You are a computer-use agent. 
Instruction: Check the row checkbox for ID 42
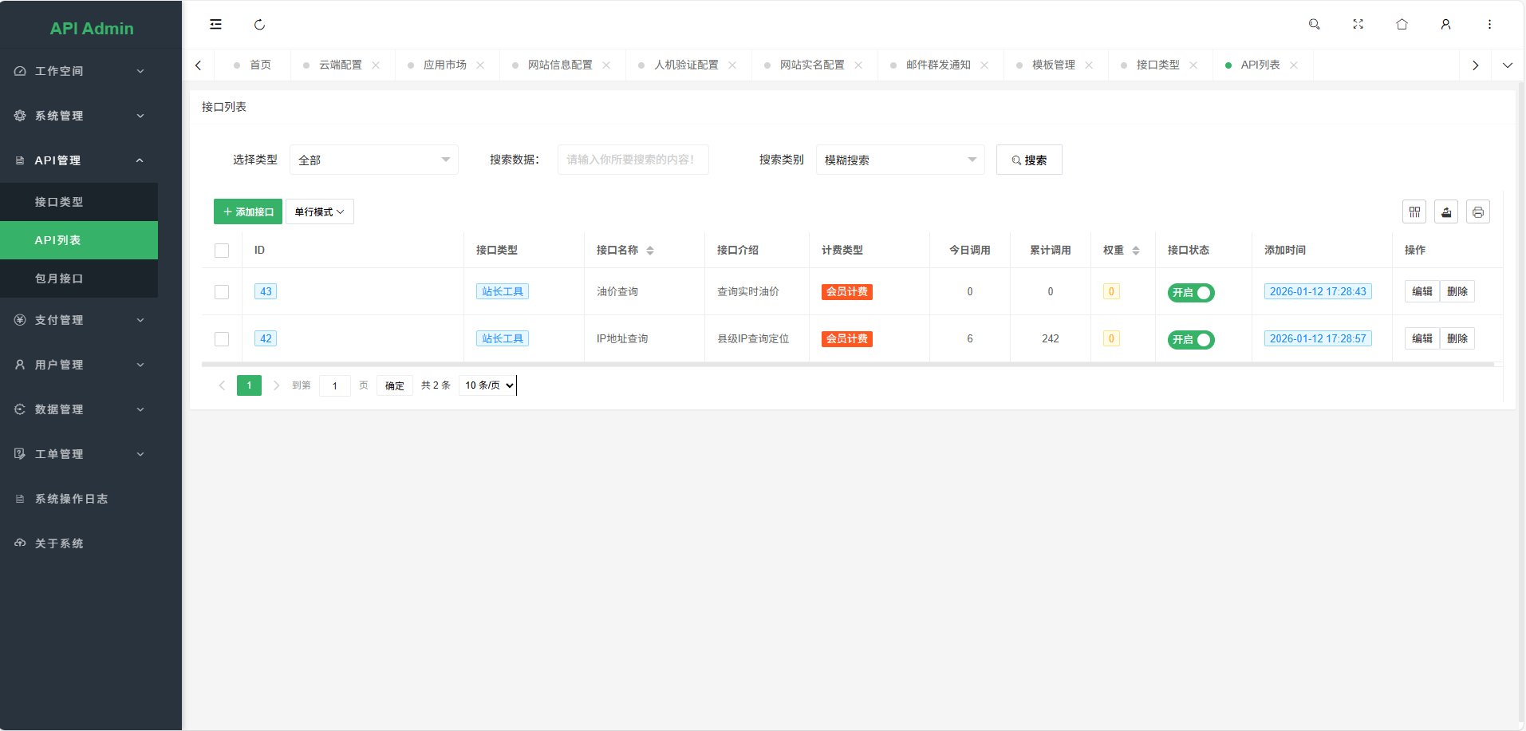222,338
